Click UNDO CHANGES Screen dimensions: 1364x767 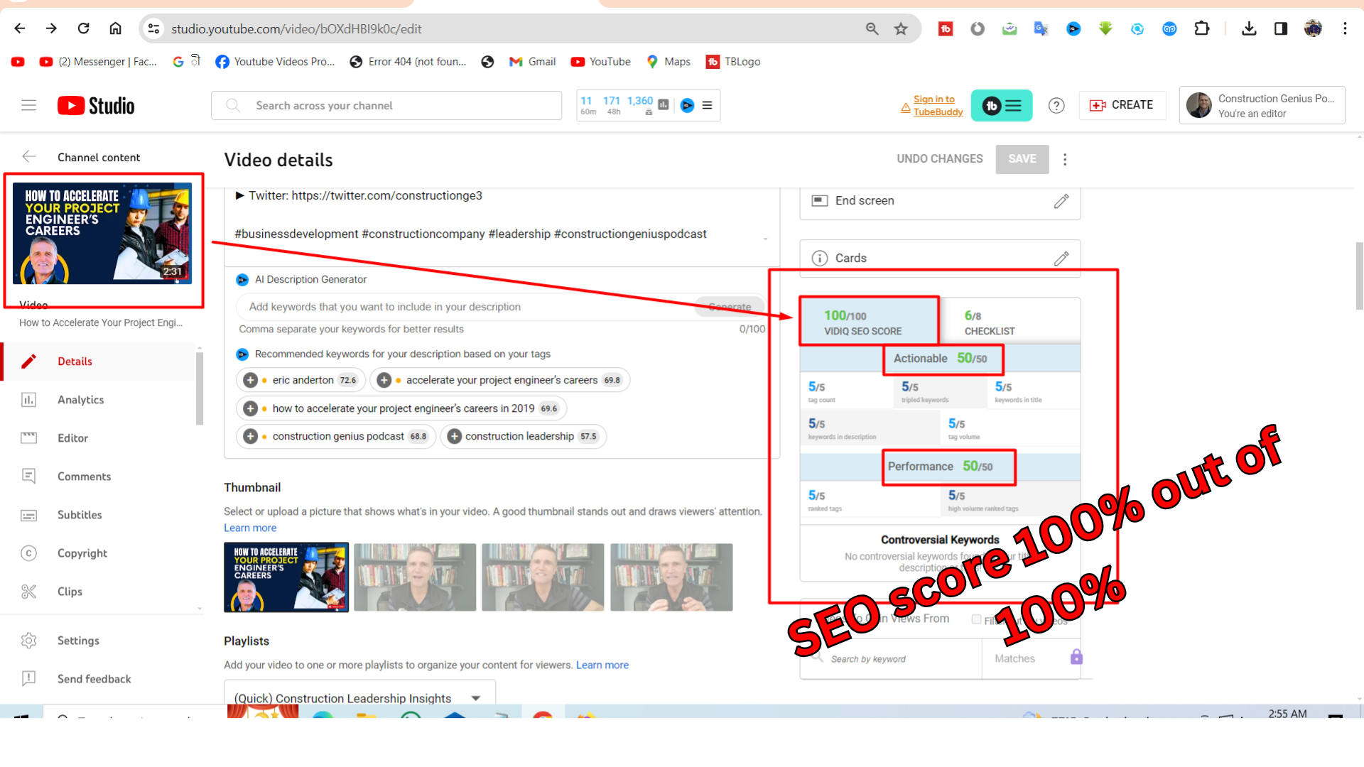coord(939,159)
